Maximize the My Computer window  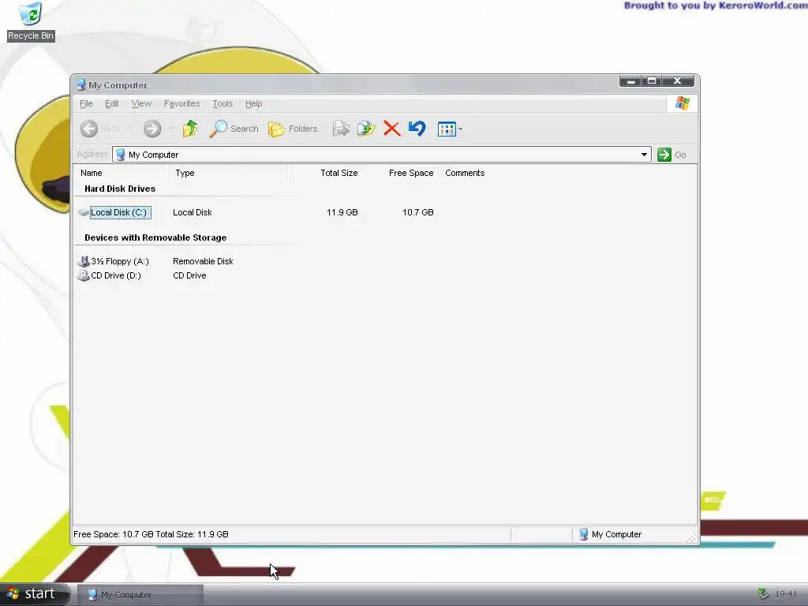point(652,81)
